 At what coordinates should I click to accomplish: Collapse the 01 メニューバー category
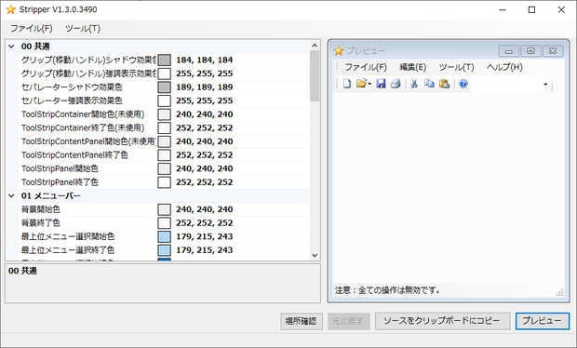(x=11, y=195)
